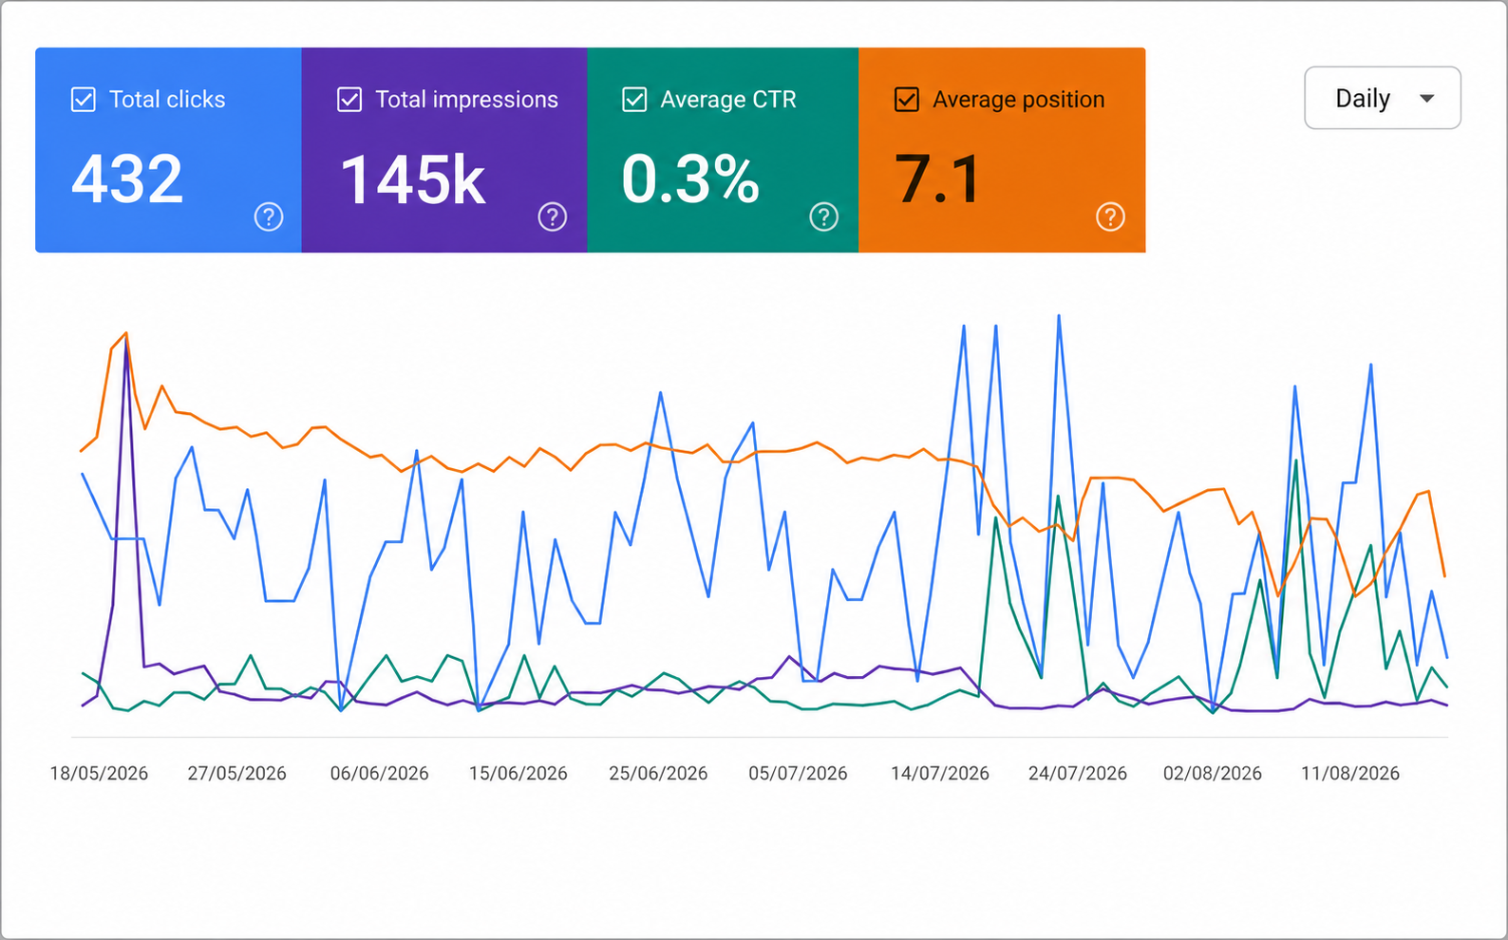This screenshot has width=1508, height=940.
Task: Open help icon on Total clicks card
Action: (x=269, y=216)
